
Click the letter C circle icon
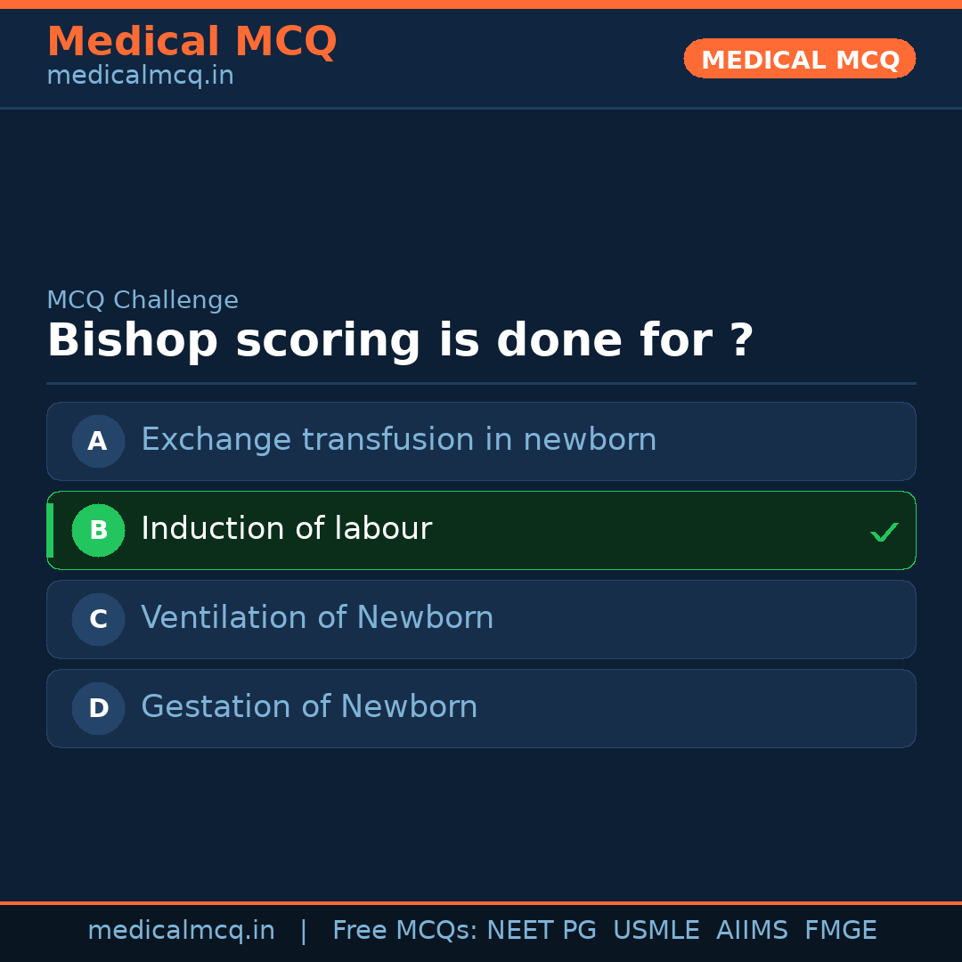coord(98,619)
